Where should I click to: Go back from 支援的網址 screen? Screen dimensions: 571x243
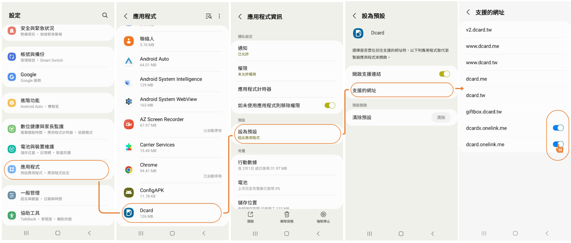tap(468, 12)
